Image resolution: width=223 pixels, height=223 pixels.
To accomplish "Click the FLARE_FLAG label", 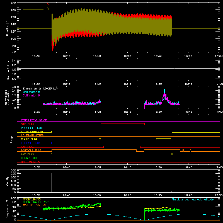I will (x=29, y=139).
